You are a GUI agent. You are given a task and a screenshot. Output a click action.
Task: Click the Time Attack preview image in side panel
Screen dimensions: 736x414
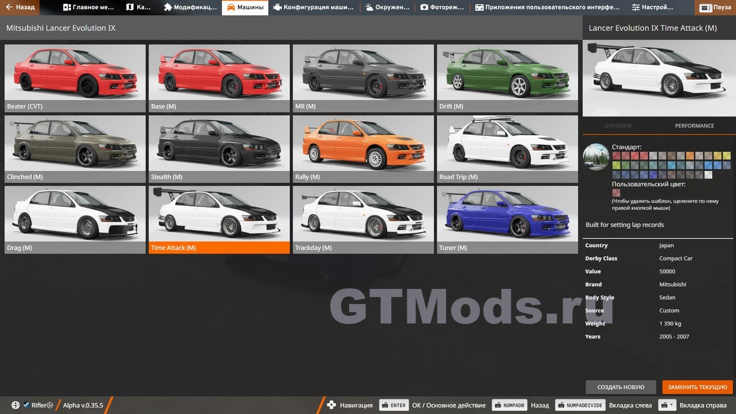(x=659, y=78)
